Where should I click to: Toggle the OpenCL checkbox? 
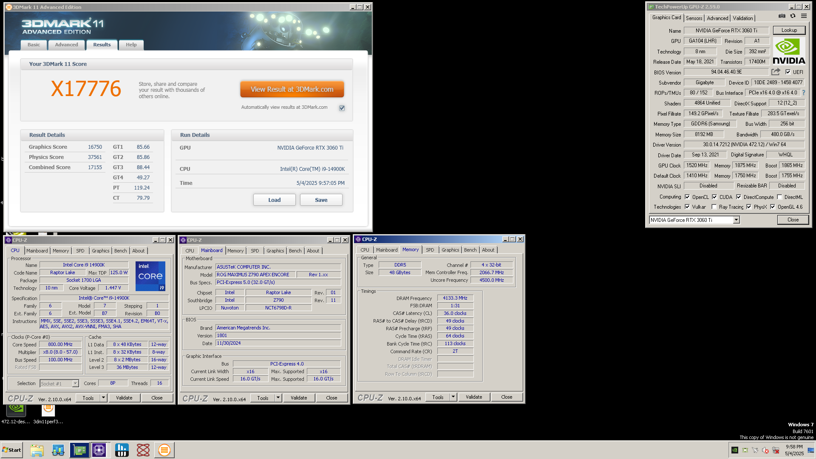[x=687, y=197]
